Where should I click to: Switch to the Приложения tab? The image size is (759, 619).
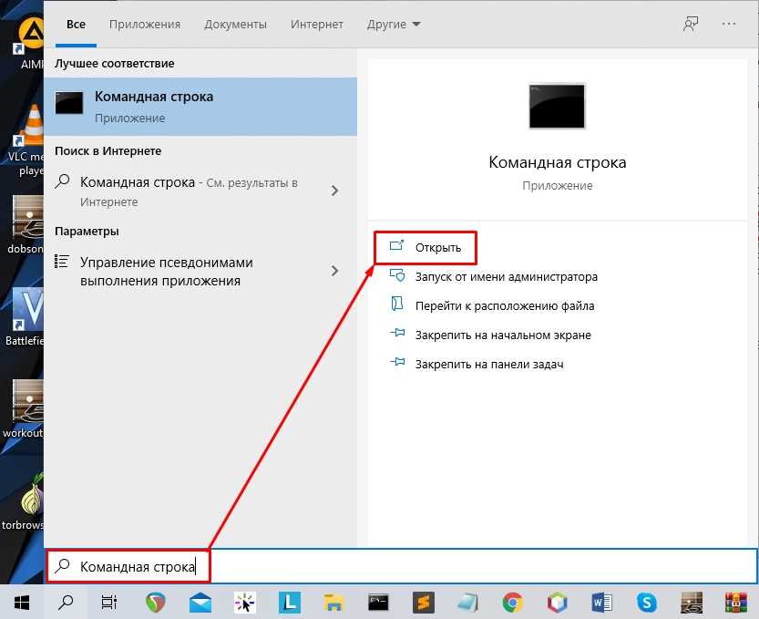[145, 25]
